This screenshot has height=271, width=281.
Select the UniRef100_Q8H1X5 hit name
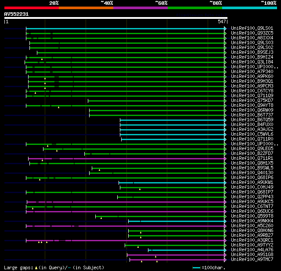click(x=252, y=163)
